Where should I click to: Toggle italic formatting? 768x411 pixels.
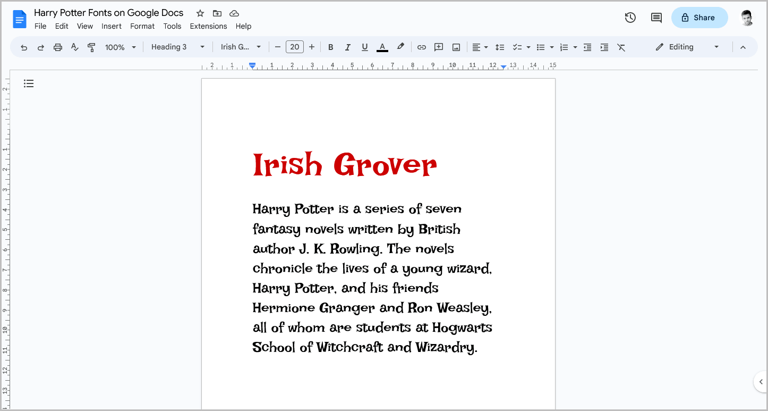pos(348,47)
